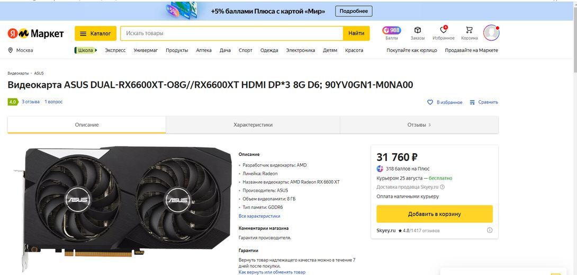Viewport: 577px width, 275px height.
Task: Open the Корзина cart icon
Action: click(469, 31)
